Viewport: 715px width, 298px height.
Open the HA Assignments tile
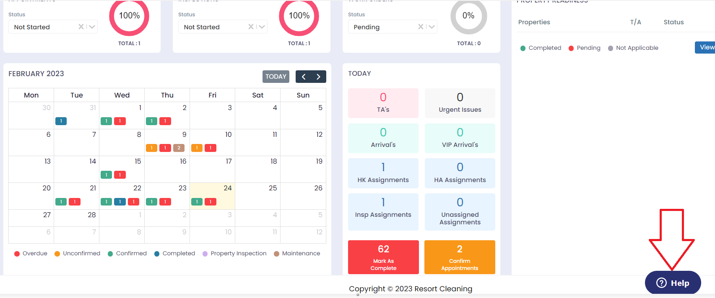click(x=460, y=173)
